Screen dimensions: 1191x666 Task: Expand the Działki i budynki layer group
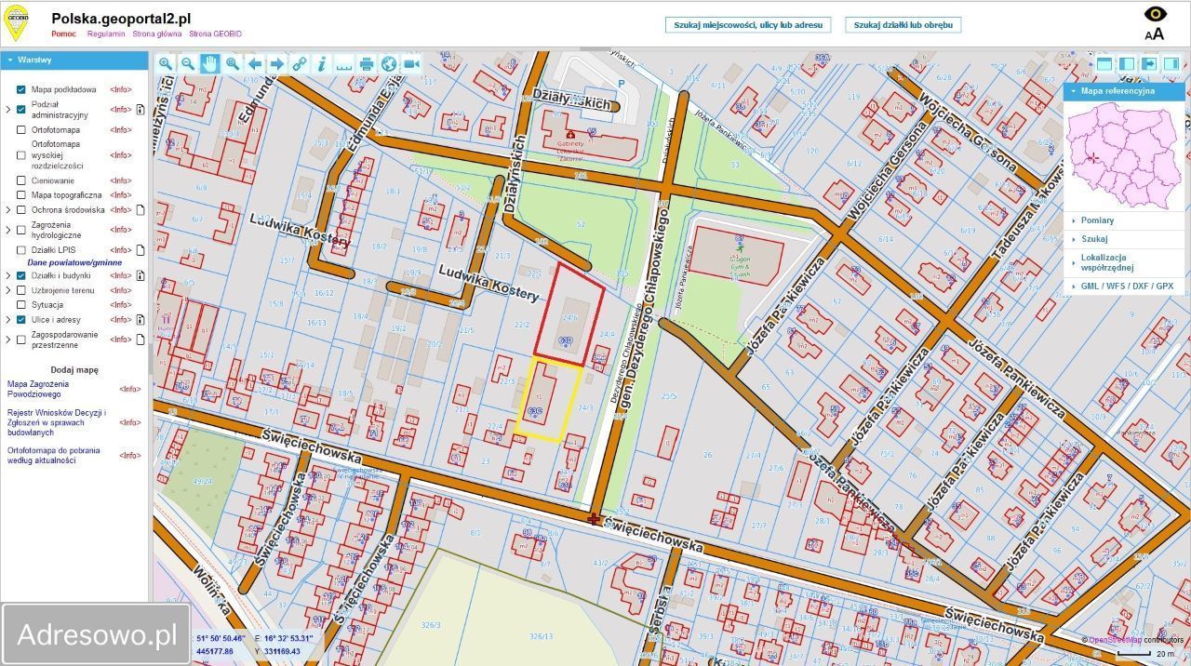(8, 275)
